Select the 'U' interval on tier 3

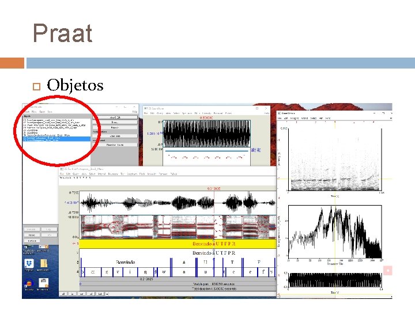[x=205, y=263]
